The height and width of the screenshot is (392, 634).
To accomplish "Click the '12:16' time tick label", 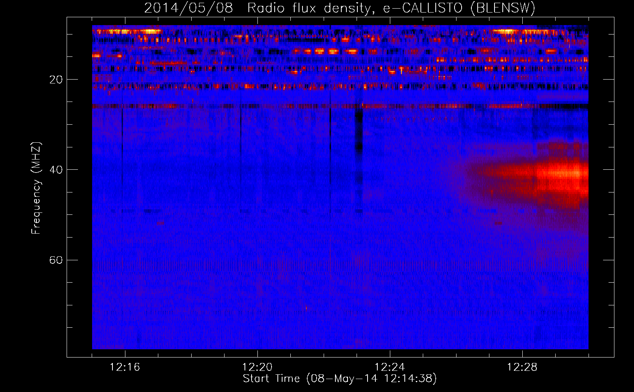I will pos(125,367).
